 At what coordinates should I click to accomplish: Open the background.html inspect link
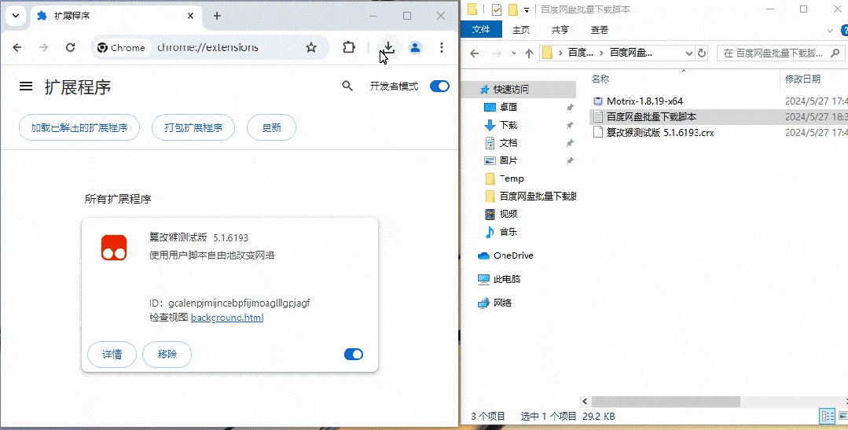[227, 318]
